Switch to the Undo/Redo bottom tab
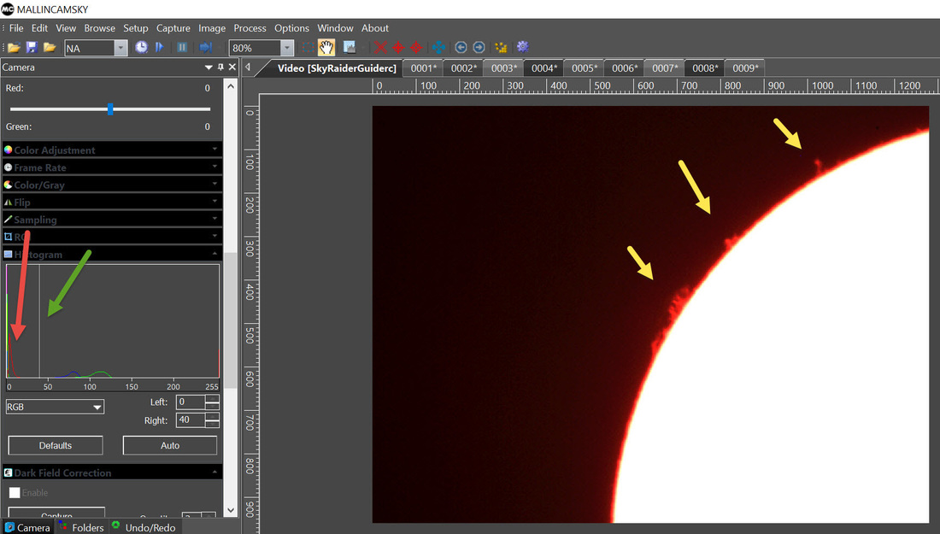The height and width of the screenshot is (534, 940). [144, 527]
